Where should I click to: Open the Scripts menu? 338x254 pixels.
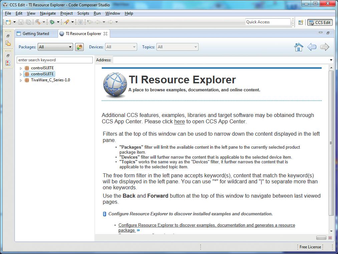pos(83,13)
